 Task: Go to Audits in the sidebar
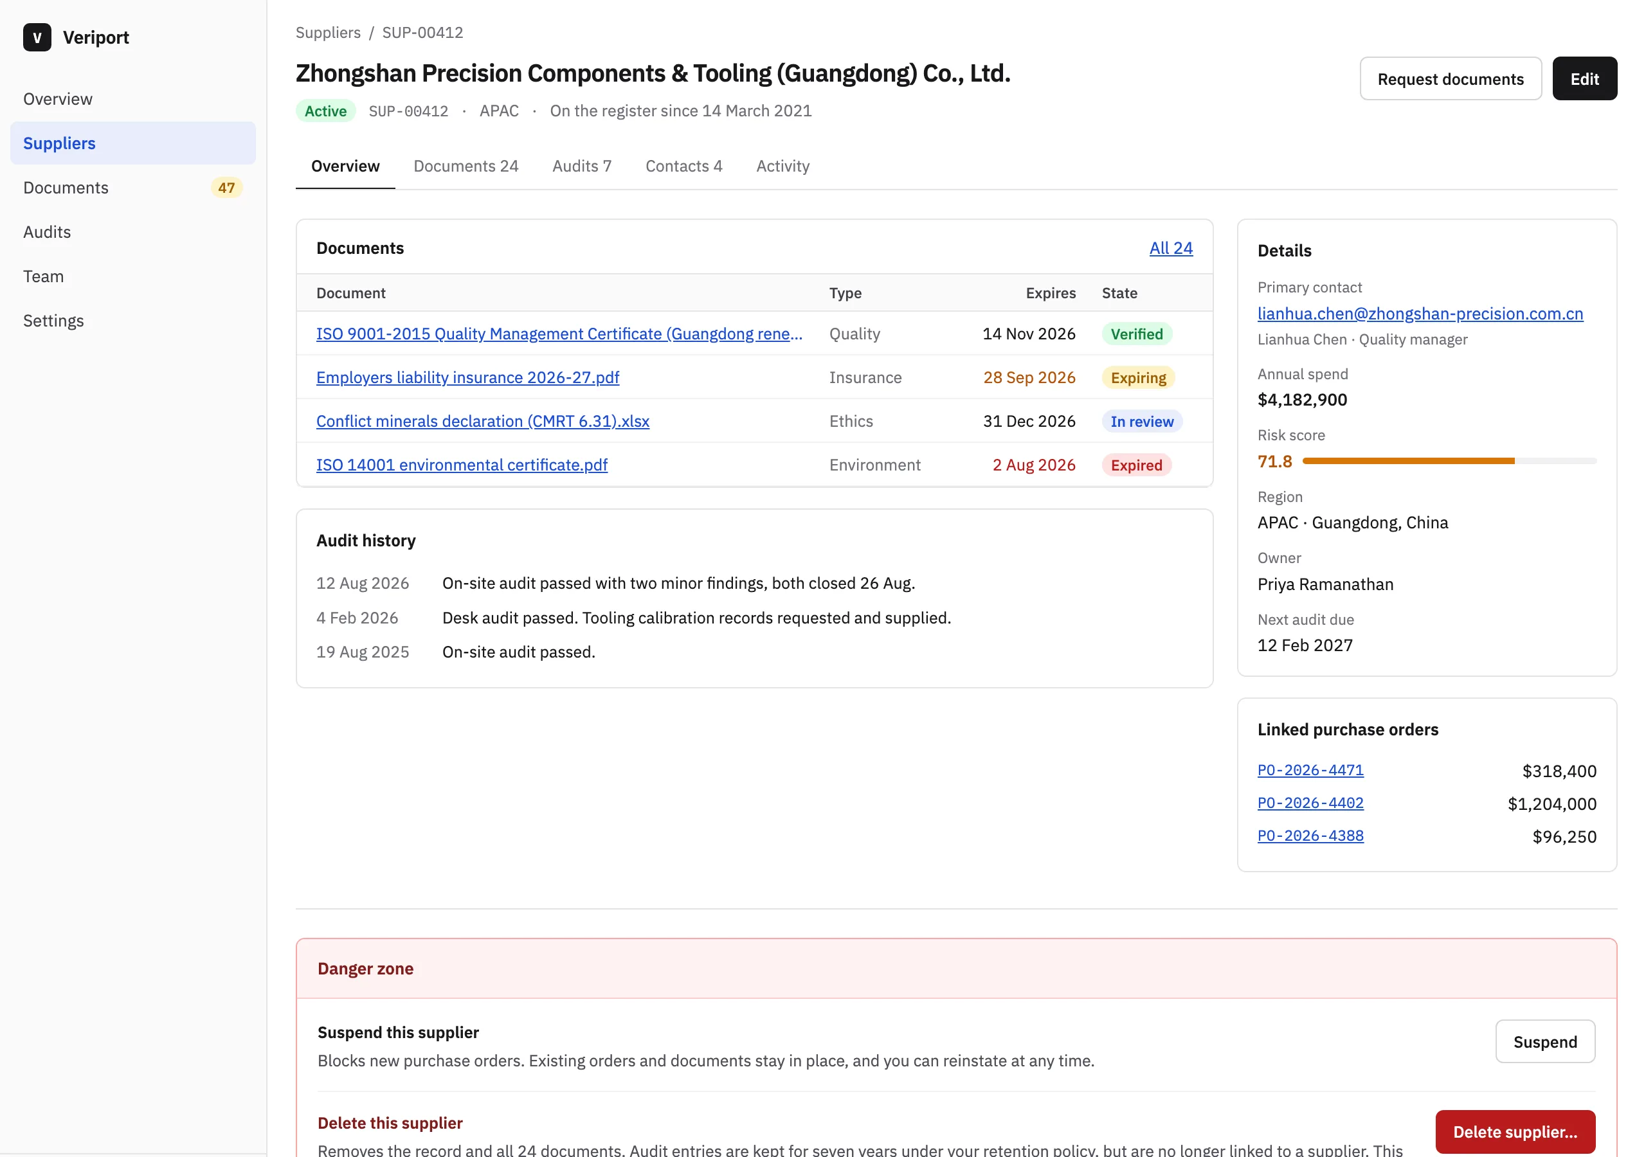[x=132, y=232]
